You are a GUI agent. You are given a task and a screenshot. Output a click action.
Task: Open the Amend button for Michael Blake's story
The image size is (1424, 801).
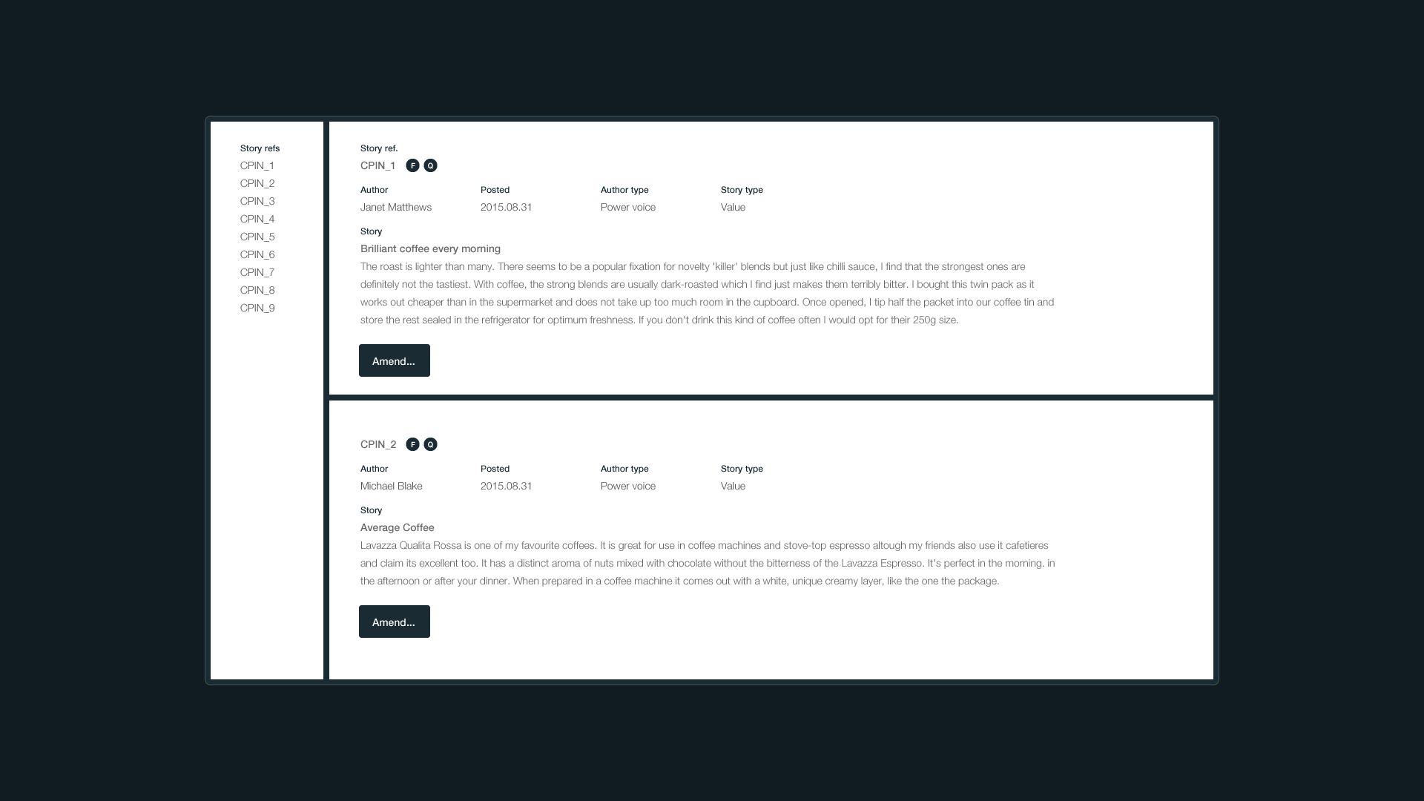395,622
